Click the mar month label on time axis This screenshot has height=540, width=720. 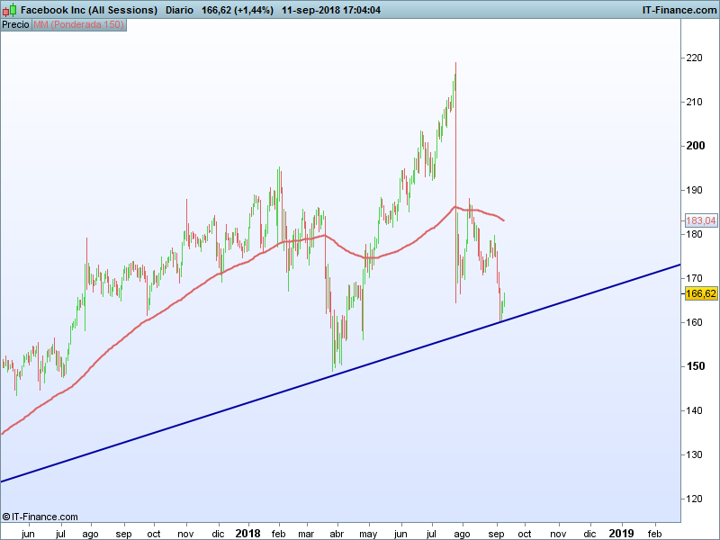pyautogui.click(x=306, y=534)
